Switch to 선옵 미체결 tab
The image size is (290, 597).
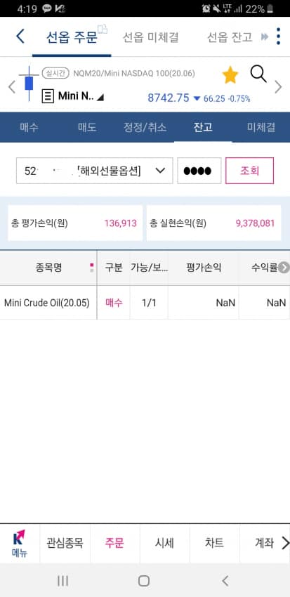click(x=151, y=37)
